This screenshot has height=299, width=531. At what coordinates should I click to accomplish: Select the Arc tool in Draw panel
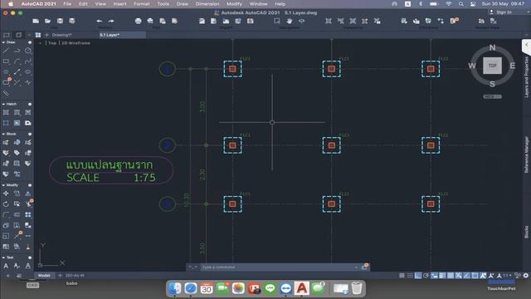(17, 61)
